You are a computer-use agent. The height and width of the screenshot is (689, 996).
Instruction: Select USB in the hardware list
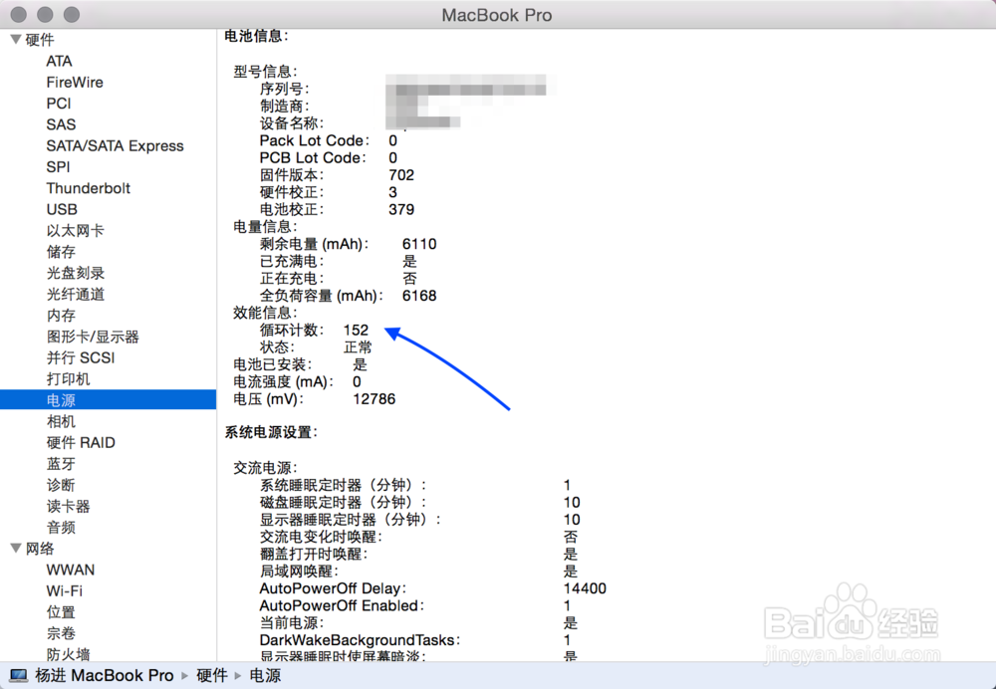(x=62, y=209)
